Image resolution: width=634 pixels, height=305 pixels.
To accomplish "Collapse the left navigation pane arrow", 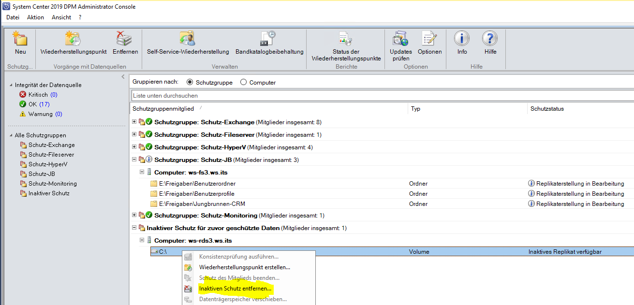I will [123, 77].
